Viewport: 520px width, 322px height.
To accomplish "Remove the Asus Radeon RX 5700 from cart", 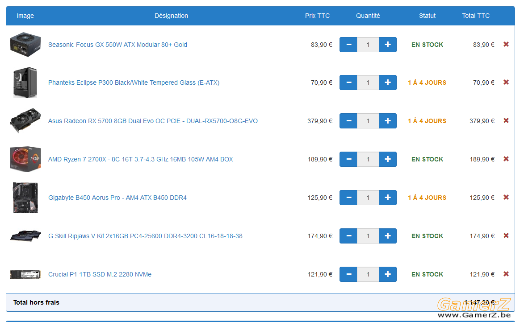I will (x=506, y=120).
